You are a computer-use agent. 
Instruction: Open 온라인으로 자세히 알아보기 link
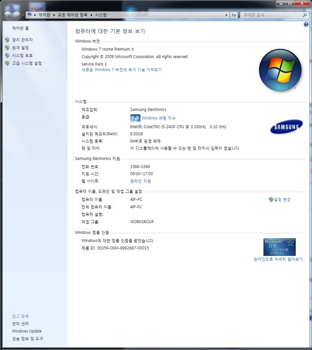click(280, 259)
